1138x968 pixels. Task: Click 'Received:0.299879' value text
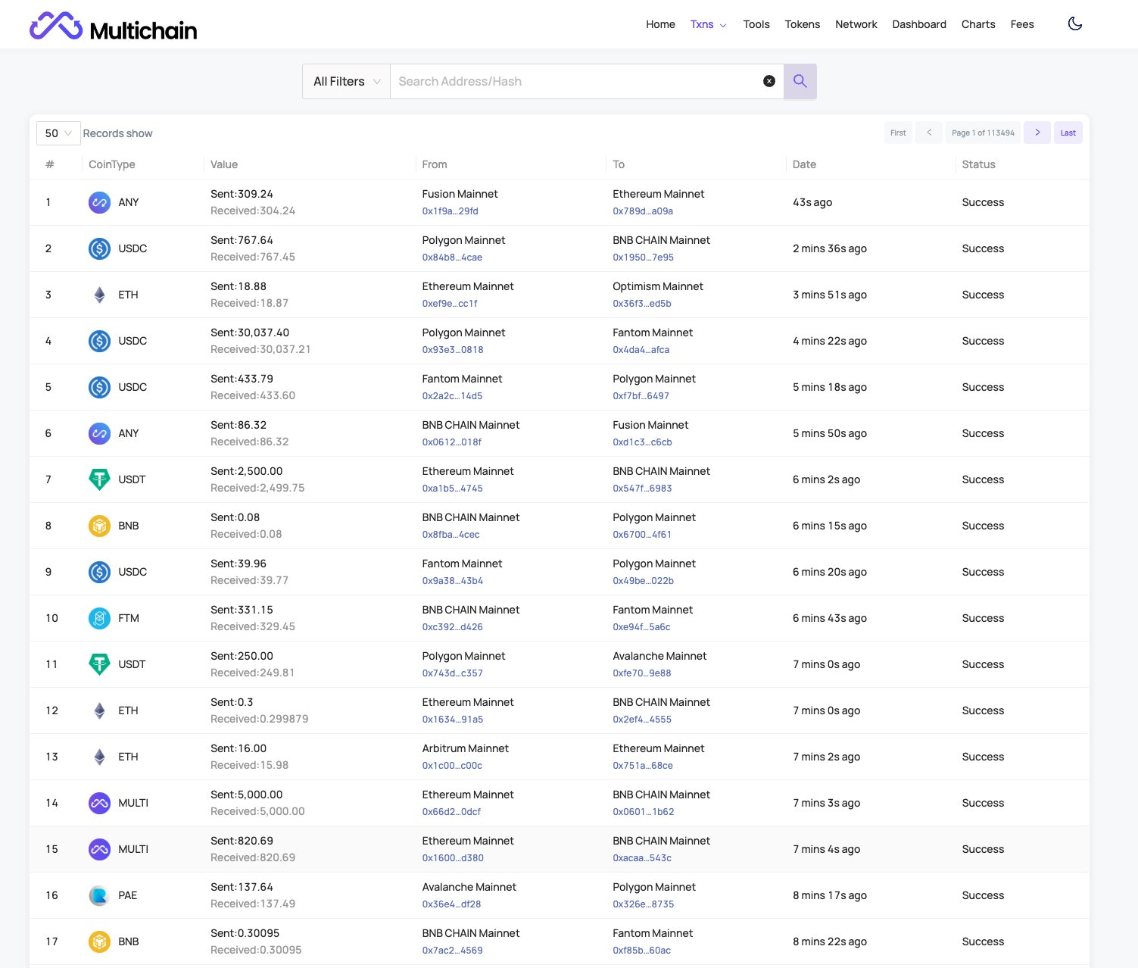[259, 719]
